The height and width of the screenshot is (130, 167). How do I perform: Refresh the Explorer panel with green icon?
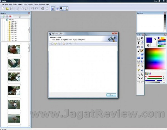point(4,16)
